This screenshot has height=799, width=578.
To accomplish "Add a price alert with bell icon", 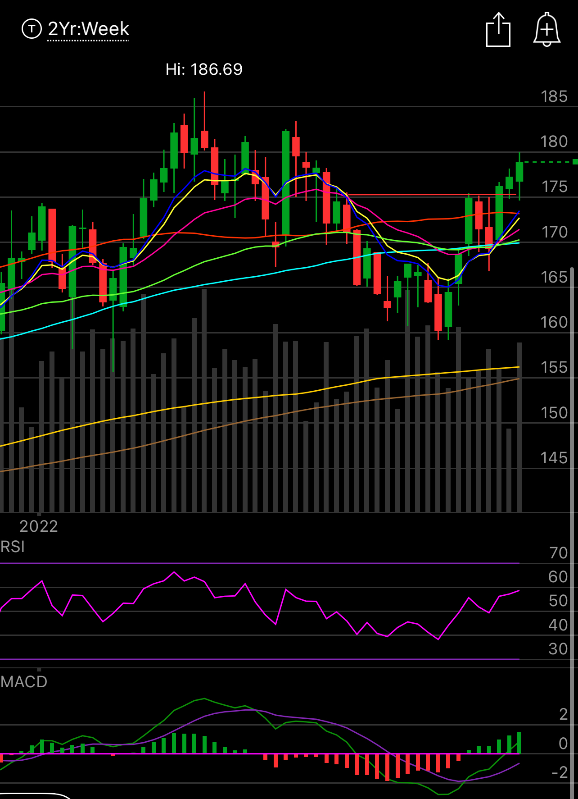I will 546,29.
